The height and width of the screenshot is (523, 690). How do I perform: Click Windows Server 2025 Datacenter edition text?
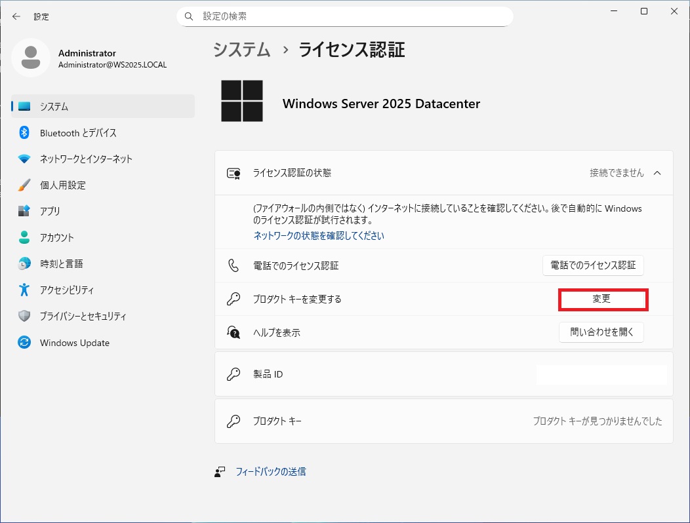381,104
